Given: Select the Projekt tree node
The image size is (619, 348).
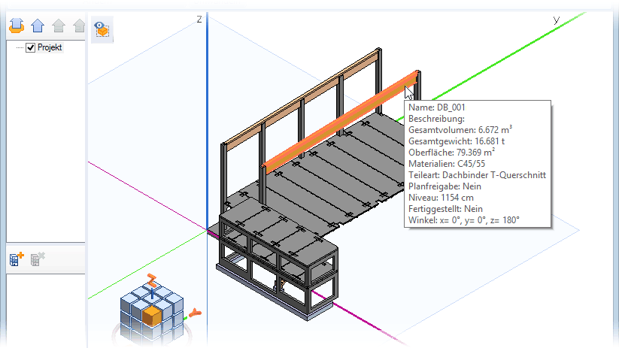Looking at the screenshot, I should pyautogui.click(x=50, y=48).
